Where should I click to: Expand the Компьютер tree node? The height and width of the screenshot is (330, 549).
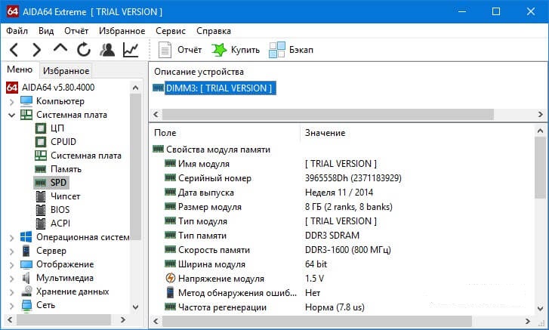pos(11,102)
